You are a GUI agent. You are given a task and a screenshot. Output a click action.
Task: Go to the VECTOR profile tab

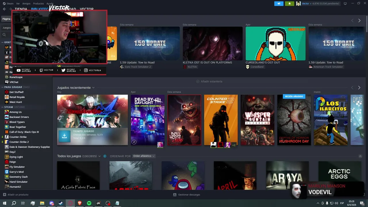(x=87, y=9)
